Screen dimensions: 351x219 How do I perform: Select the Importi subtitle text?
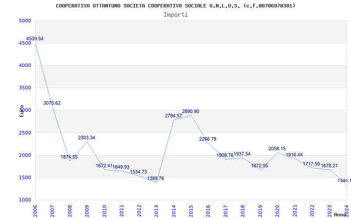click(175, 14)
